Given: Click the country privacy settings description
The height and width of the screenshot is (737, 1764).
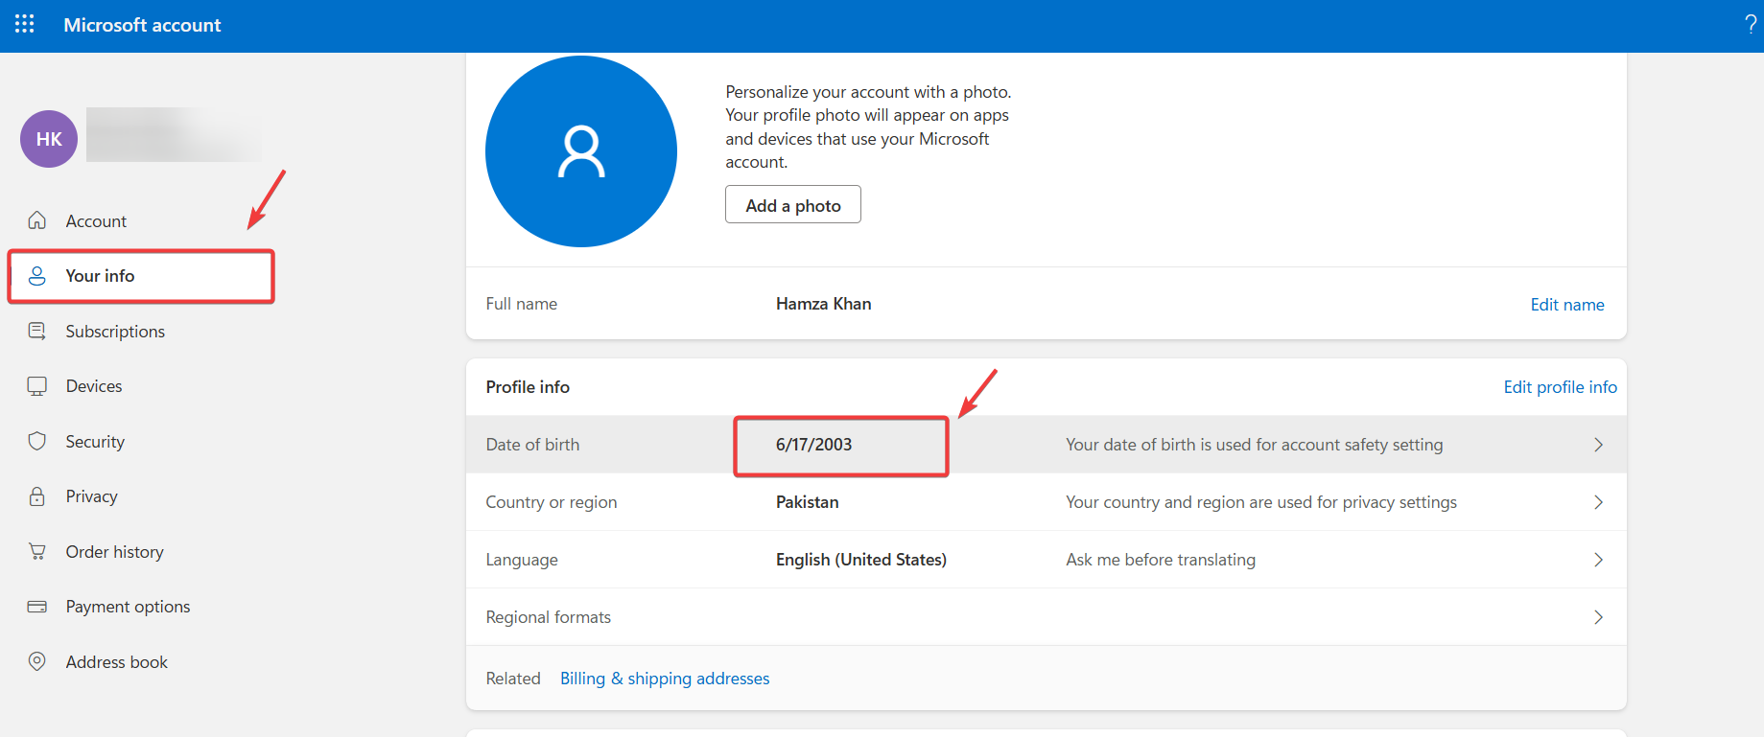Looking at the screenshot, I should (1261, 502).
